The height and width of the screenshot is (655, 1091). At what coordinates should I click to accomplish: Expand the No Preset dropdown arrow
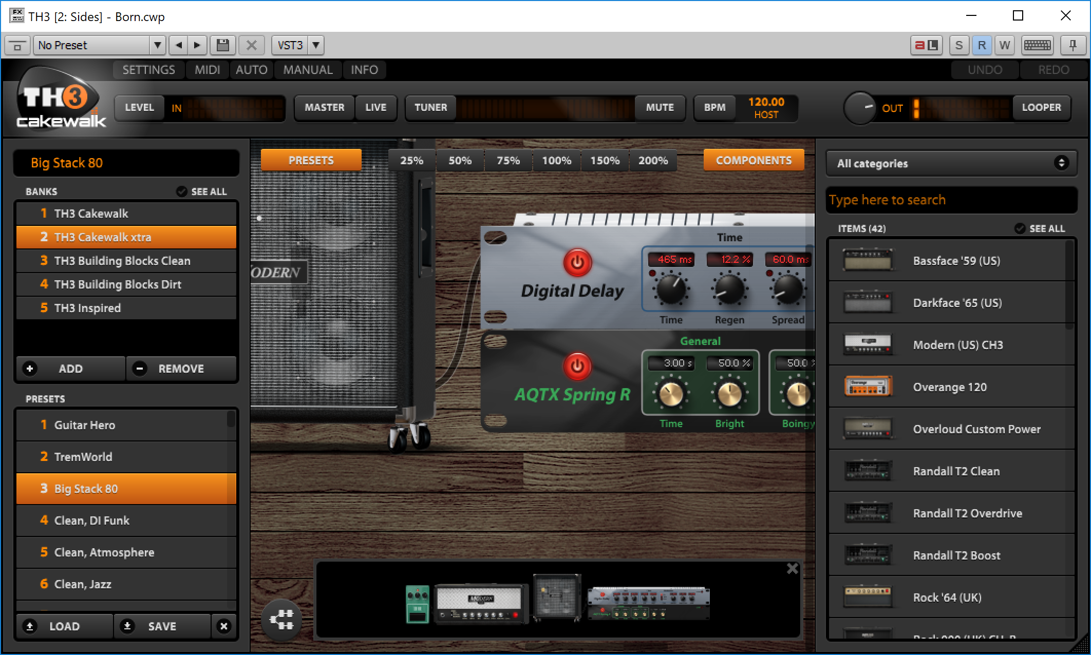pyautogui.click(x=158, y=45)
